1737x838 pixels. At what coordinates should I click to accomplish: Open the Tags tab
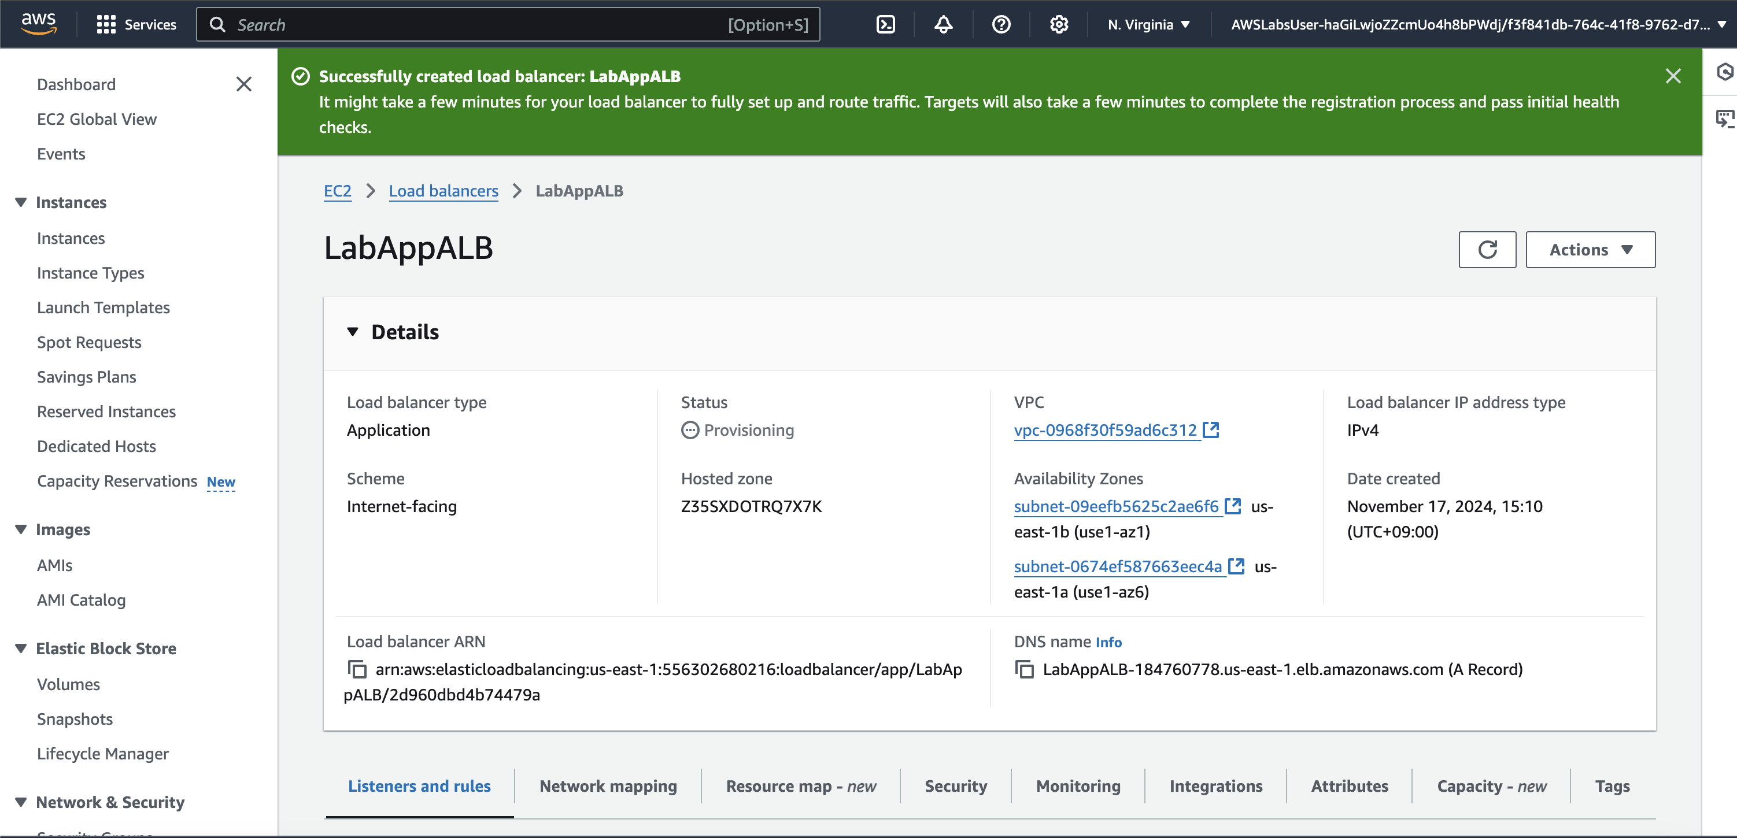point(1612,786)
